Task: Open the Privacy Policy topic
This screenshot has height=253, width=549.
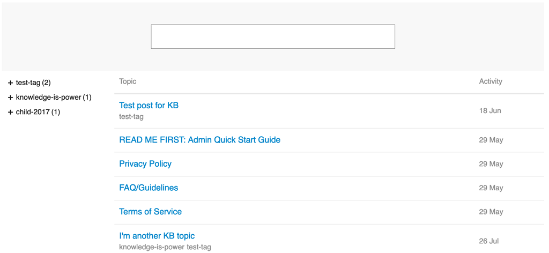Action: pos(145,164)
